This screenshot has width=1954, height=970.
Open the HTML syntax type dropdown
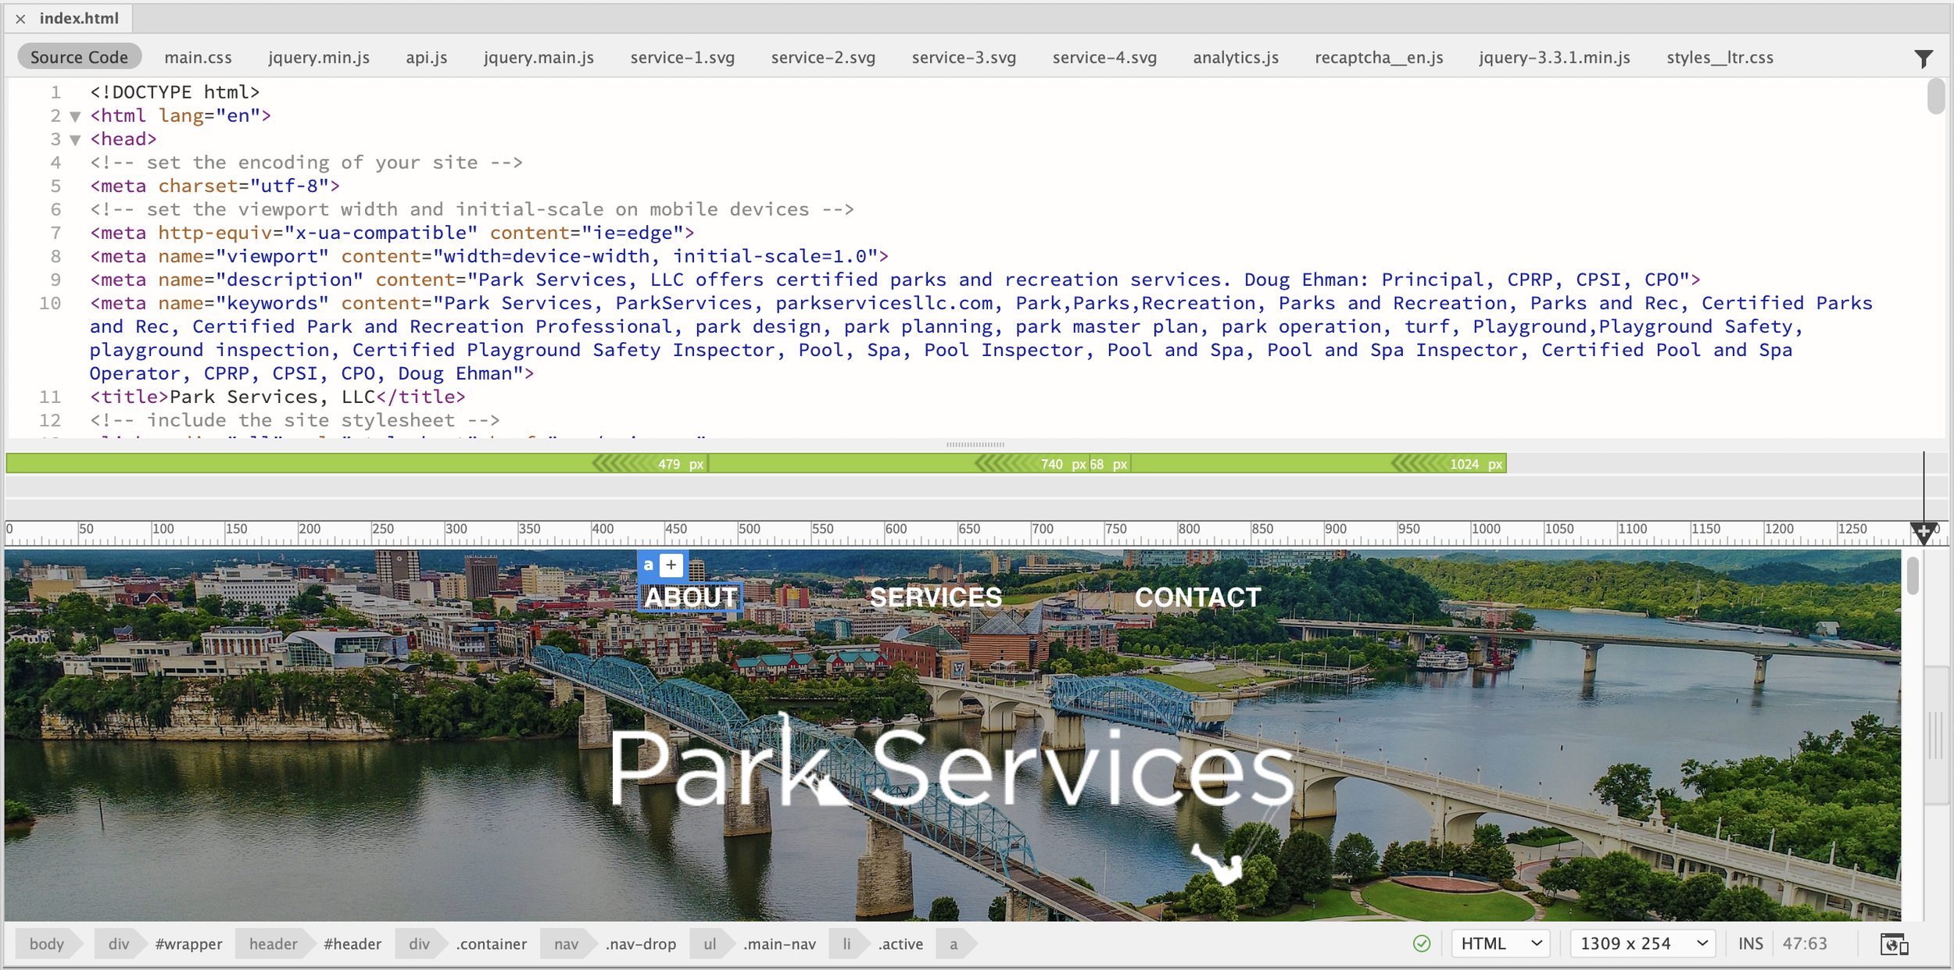(x=1501, y=943)
